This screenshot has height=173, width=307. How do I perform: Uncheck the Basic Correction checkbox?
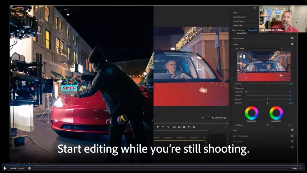point(292,38)
